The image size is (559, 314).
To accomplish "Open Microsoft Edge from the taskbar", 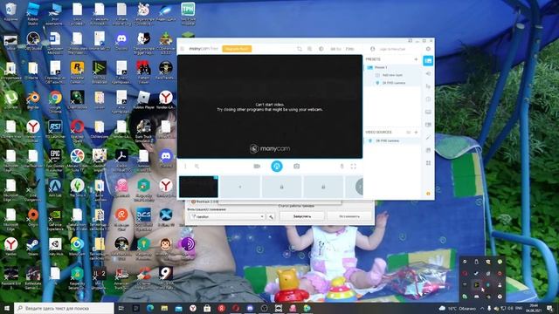I will (x=149, y=308).
